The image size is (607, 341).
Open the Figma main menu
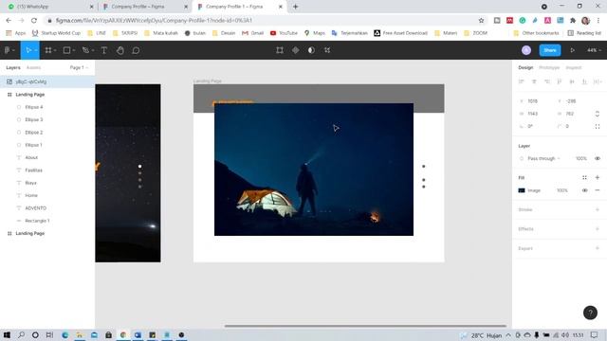pos(9,50)
